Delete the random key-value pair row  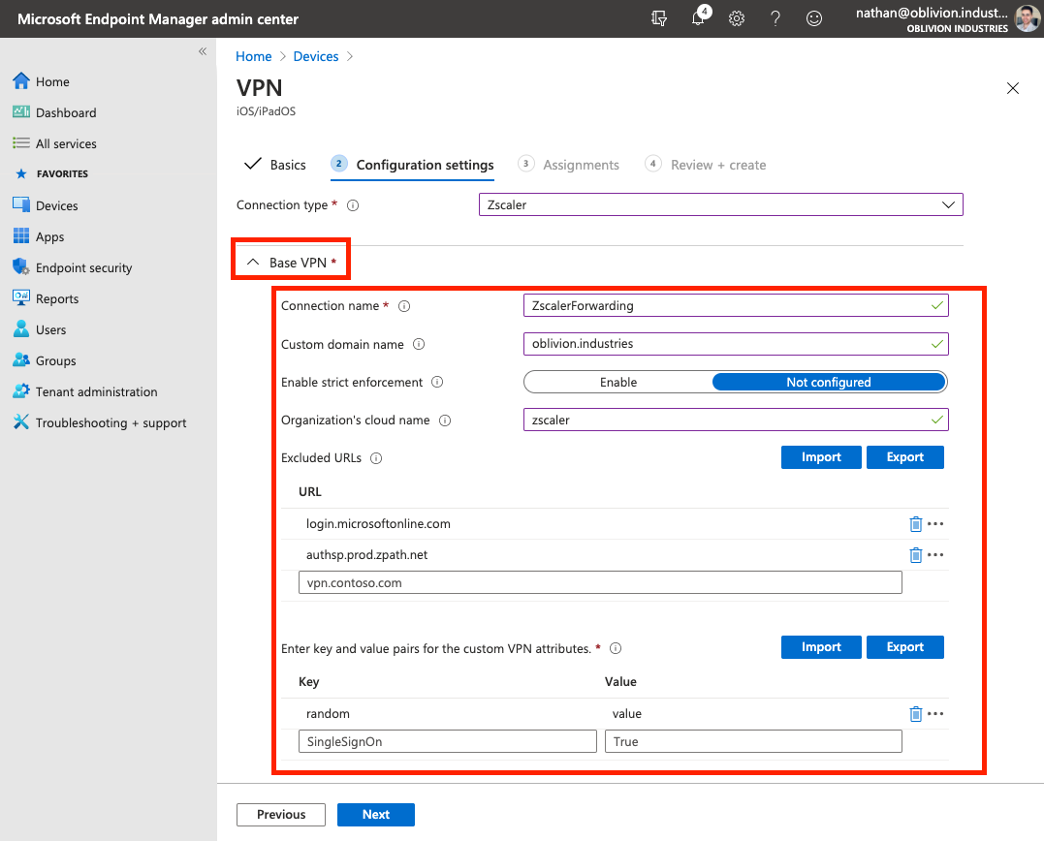pos(915,714)
